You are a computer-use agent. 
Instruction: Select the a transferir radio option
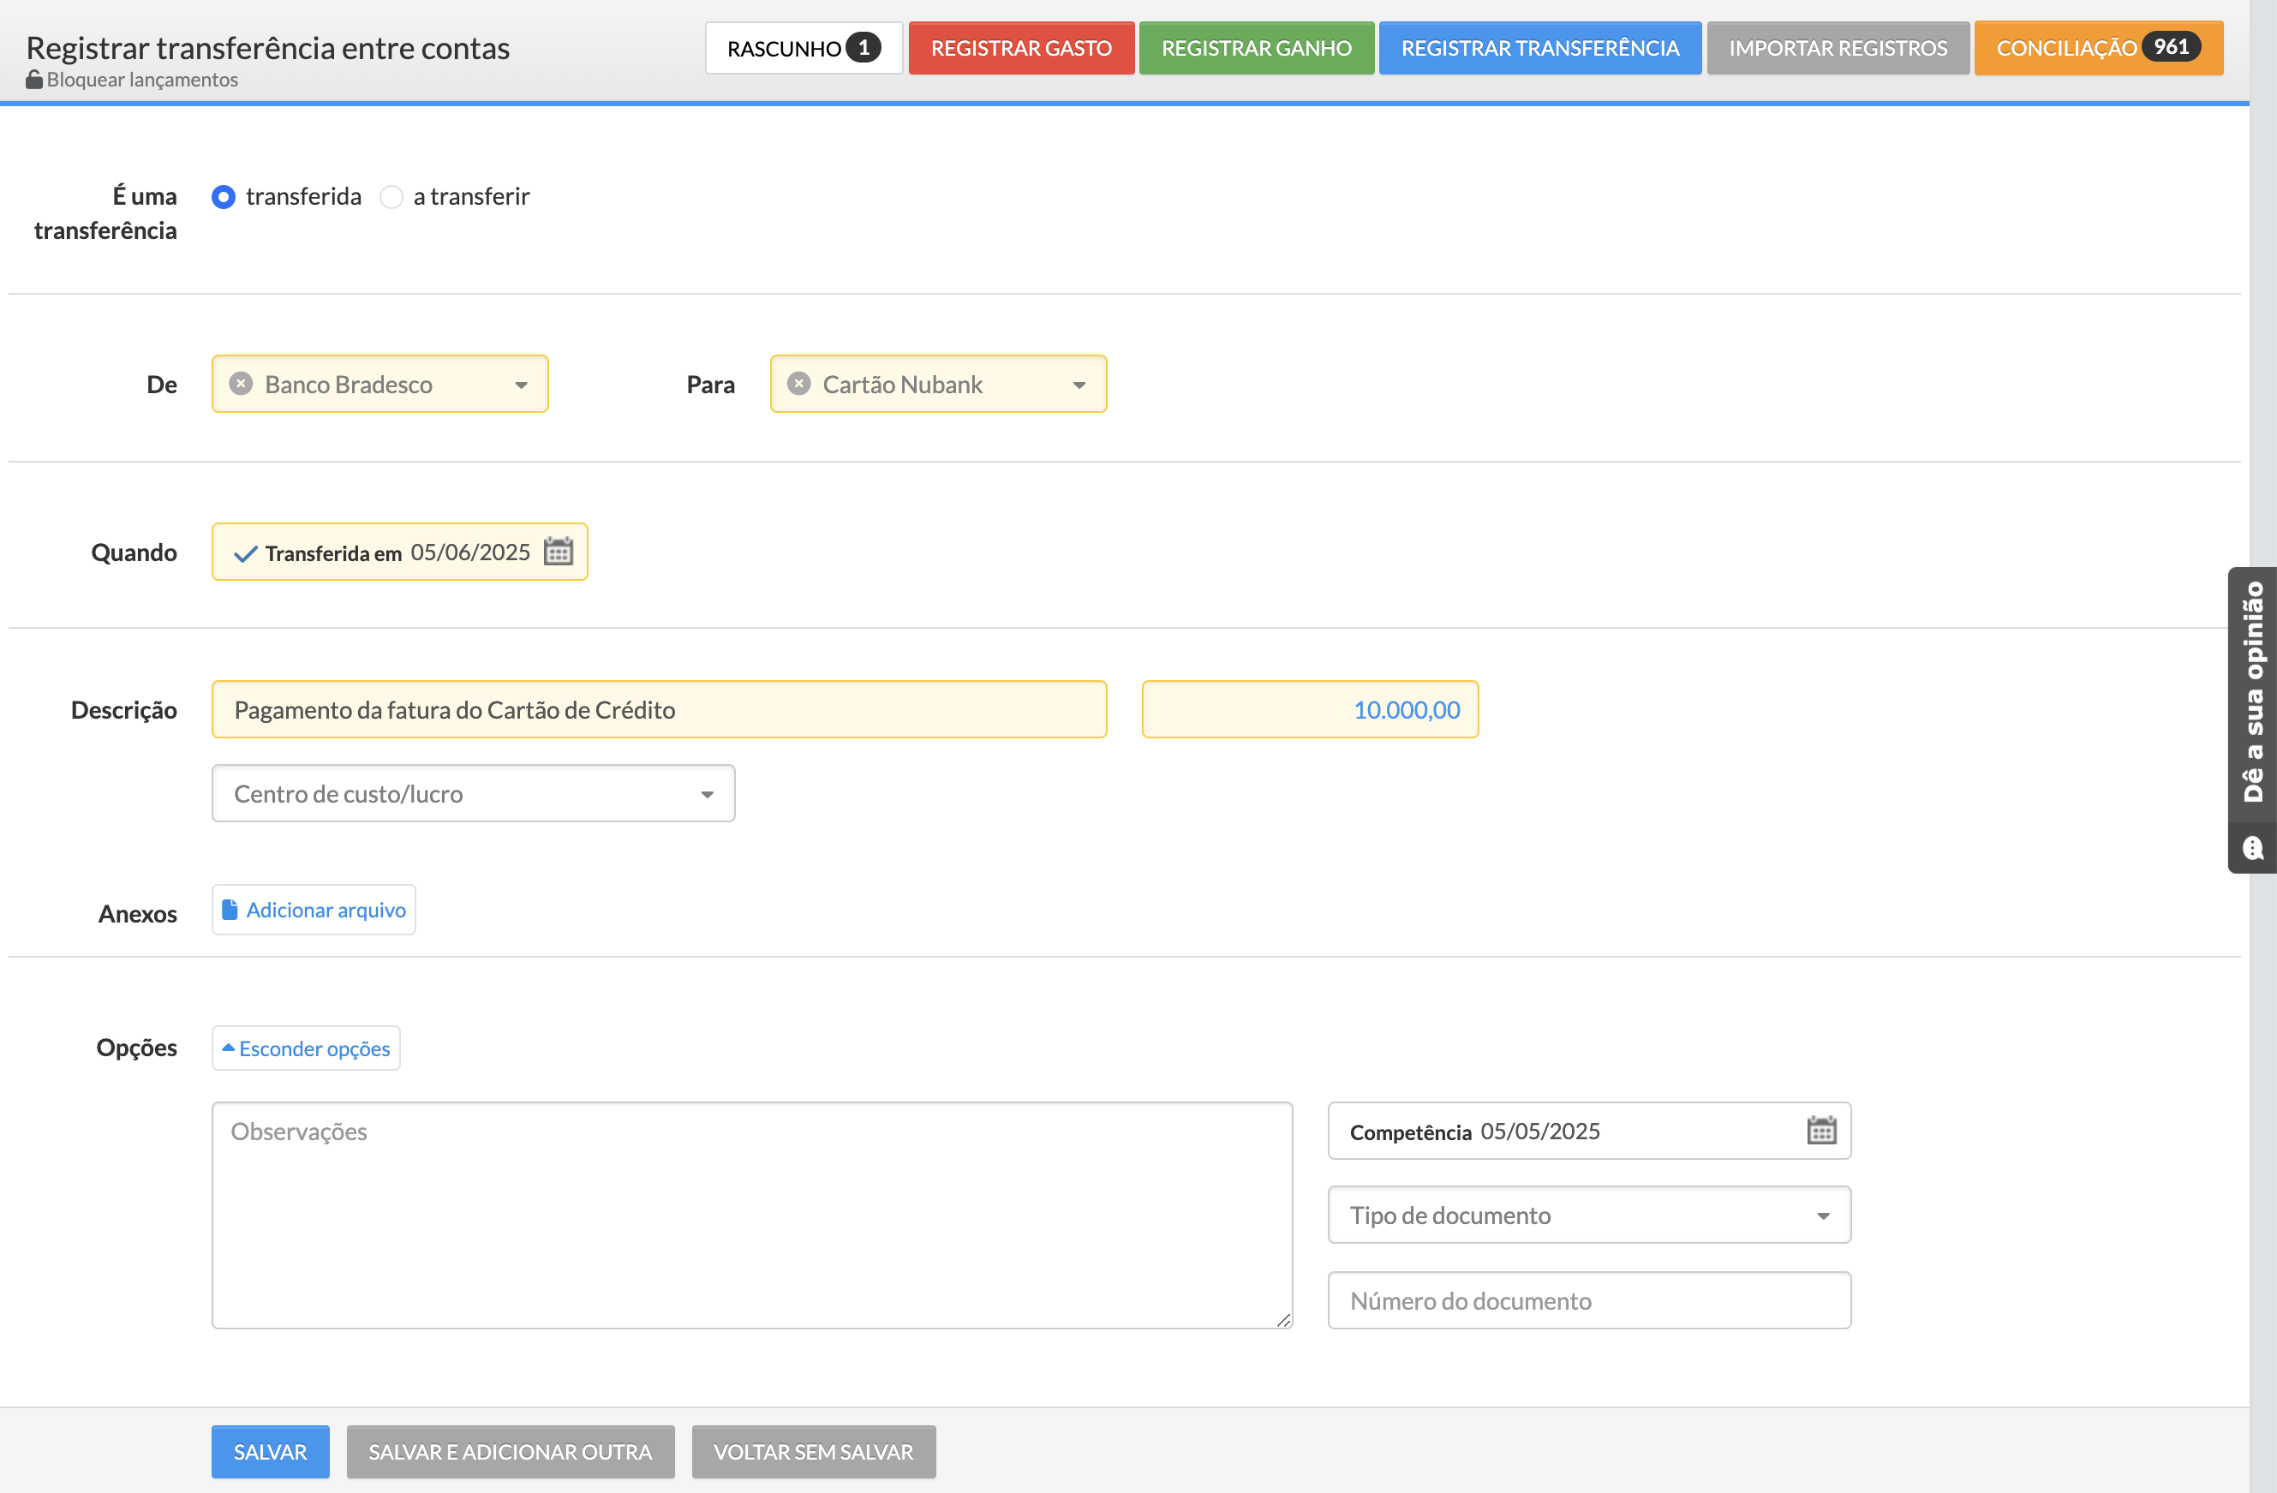391,197
